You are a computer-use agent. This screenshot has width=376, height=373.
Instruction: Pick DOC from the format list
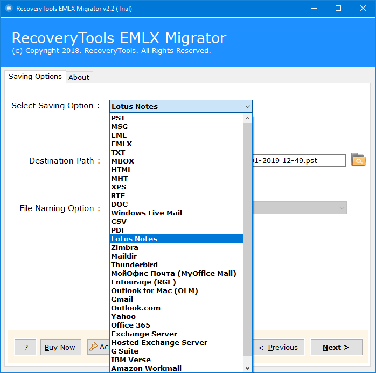tap(176, 205)
